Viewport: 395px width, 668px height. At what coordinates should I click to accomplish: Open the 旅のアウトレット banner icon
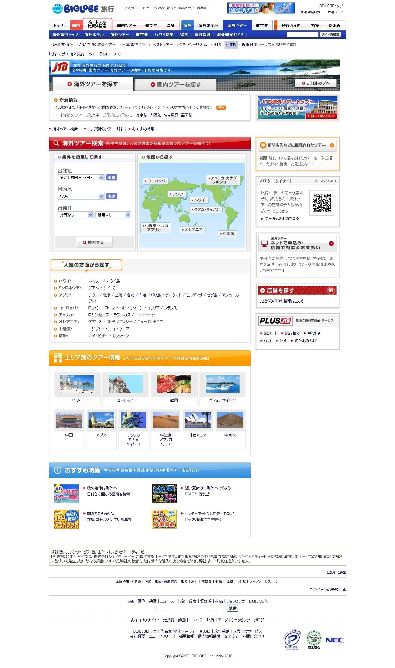[x=66, y=519]
